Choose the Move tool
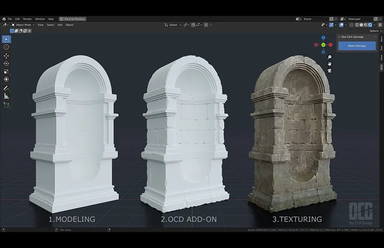384x248 pixels. (x=7, y=56)
